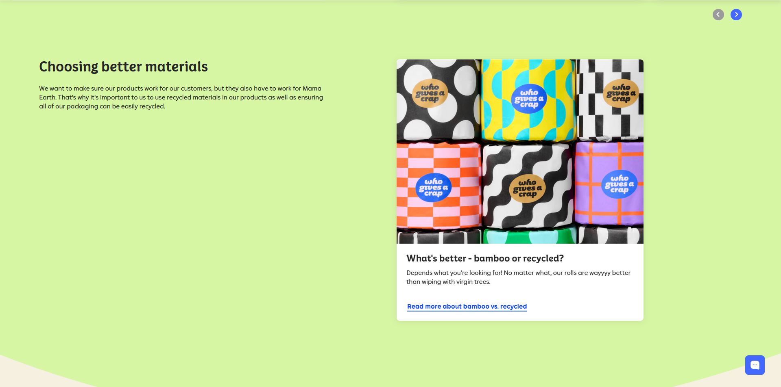
Task: Open Read more about bamboo vs. recycled link
Action: click(467, 307)
